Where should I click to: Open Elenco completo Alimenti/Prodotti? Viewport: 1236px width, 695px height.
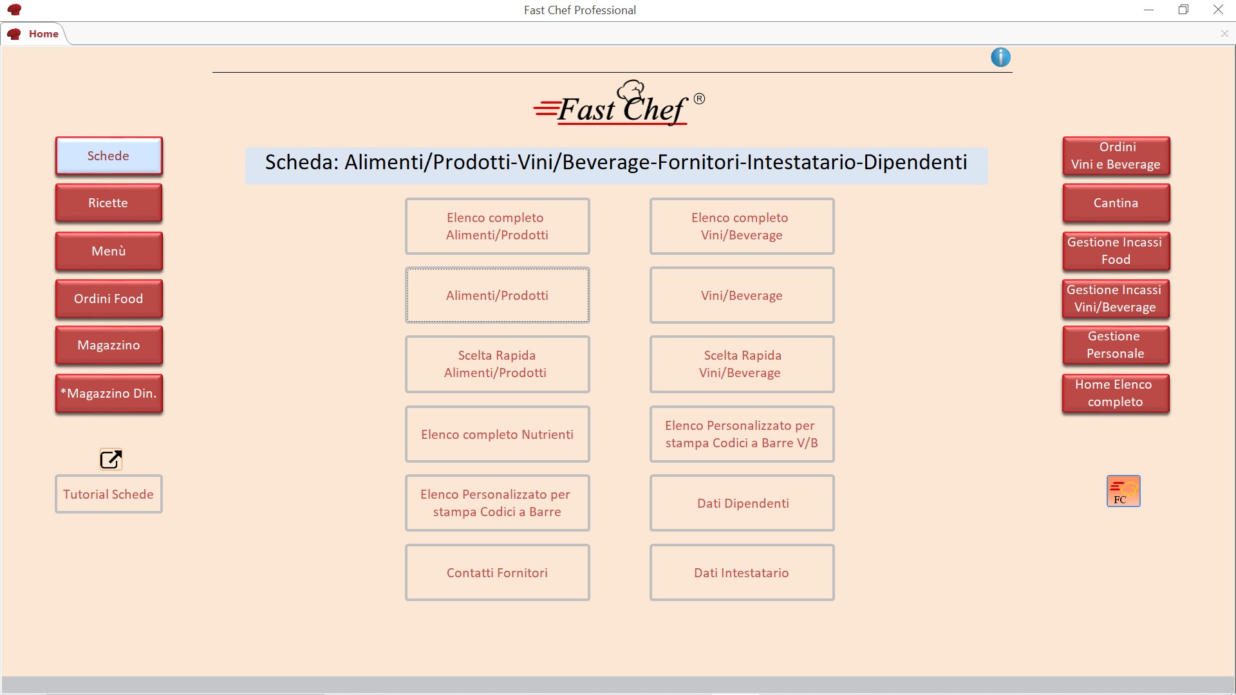(x=498, y=226)
